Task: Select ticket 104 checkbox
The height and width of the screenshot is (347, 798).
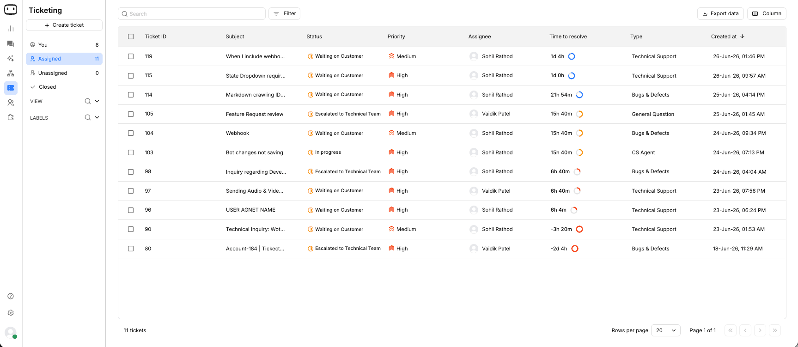Action: 131,133
